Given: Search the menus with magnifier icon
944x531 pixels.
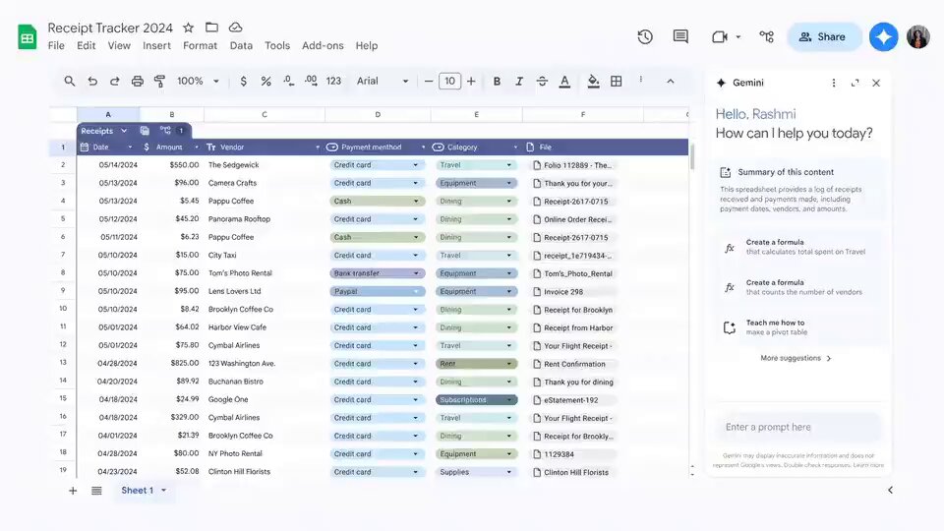Looking at the screenshot, I should [x=70, y=82].
